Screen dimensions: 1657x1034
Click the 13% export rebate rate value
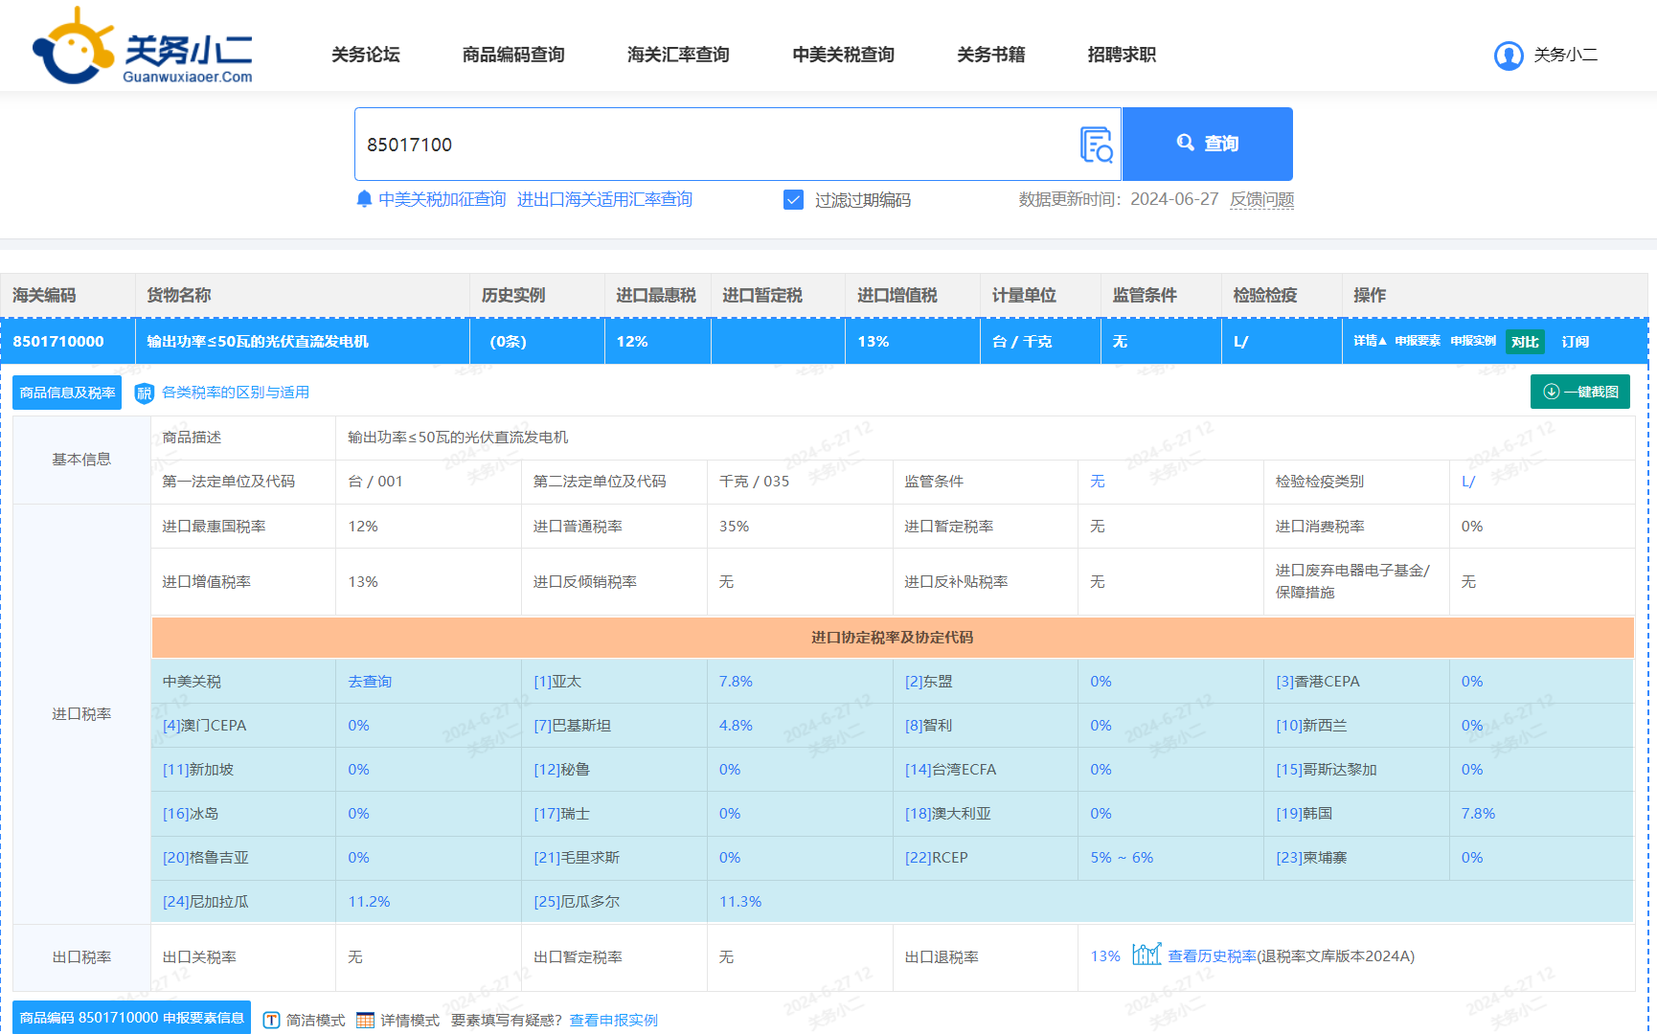click(1105, 956)
